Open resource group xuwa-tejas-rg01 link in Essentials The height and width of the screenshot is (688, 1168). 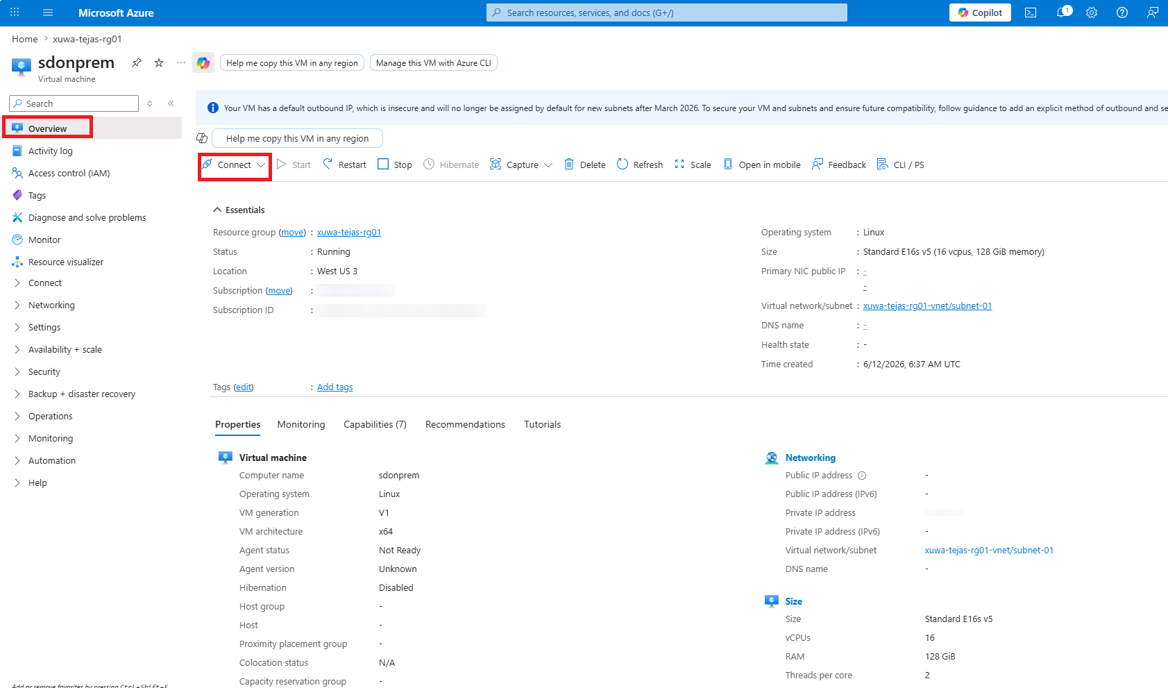(x=349, y=233)
